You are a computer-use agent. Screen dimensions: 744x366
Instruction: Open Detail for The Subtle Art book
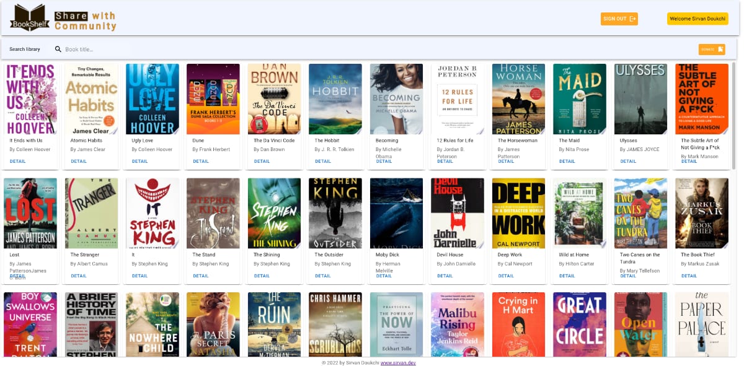[689, 161]
